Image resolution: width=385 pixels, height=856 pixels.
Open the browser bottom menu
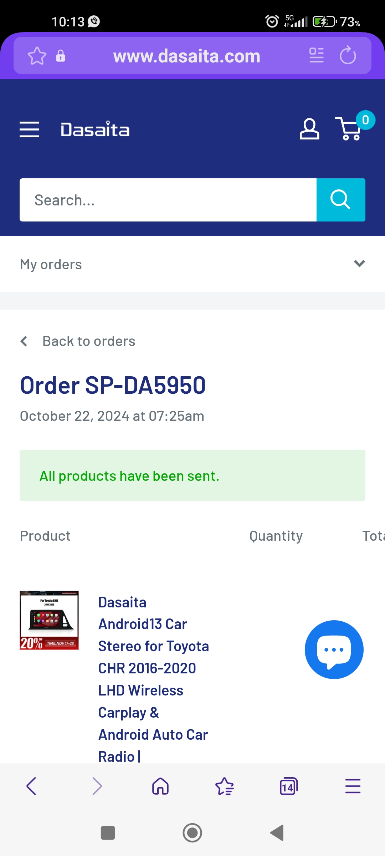[353, 786]
